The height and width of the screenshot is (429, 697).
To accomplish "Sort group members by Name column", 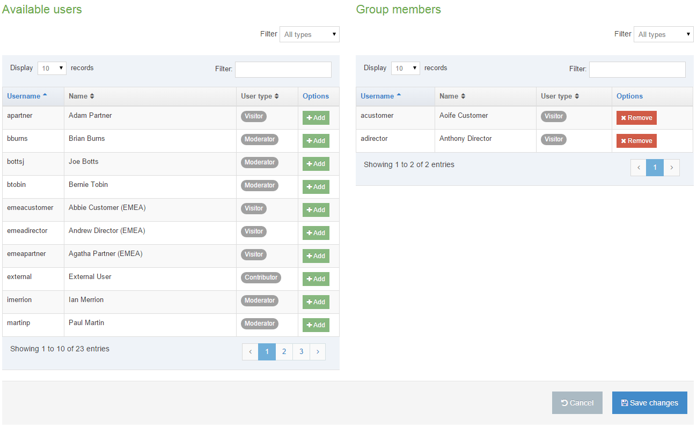I will point(452,96).
